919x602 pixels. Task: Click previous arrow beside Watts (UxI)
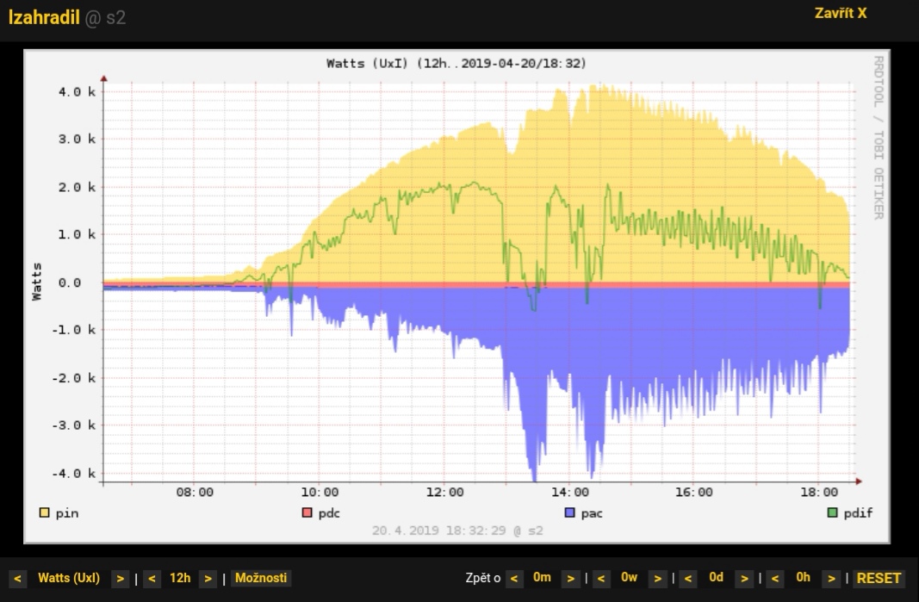[x=17, y=578]
